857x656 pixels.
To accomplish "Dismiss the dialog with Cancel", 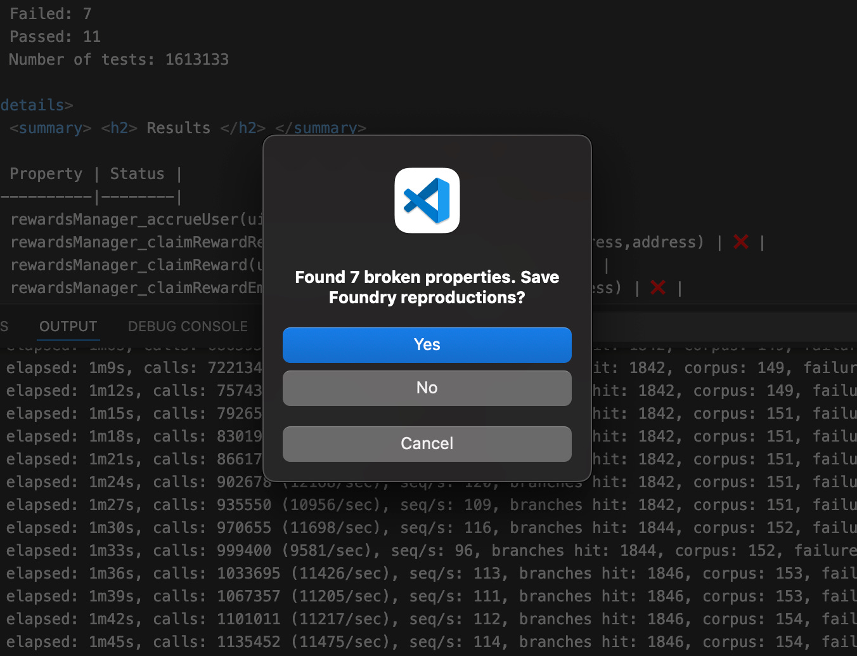I will click(x=427, y=443).
